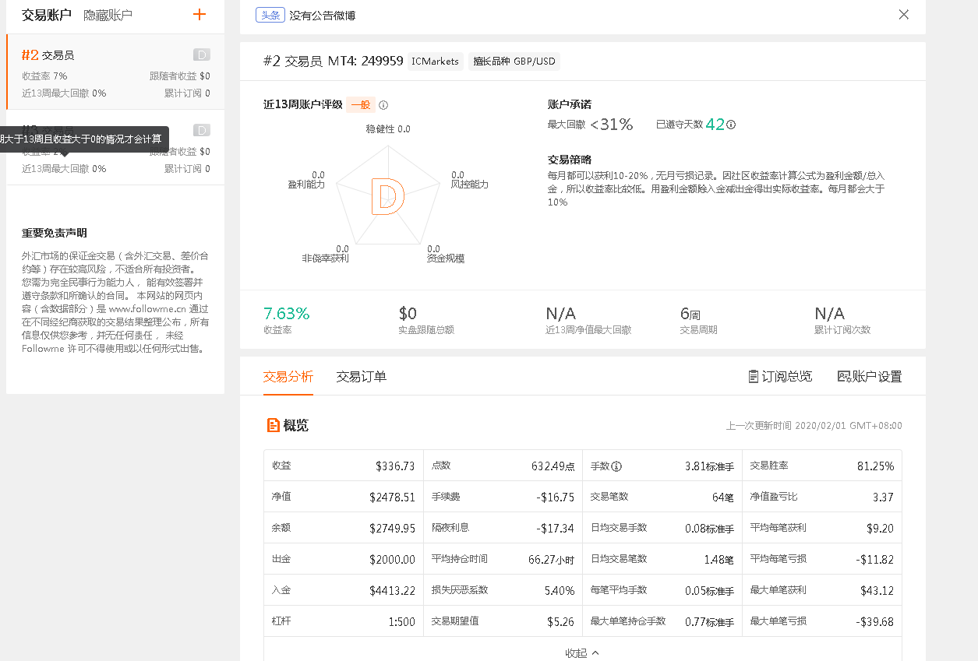This screenshot has height=661, width=978.
Task: Click the orange plus icon to add account
Action: point(199,15)
